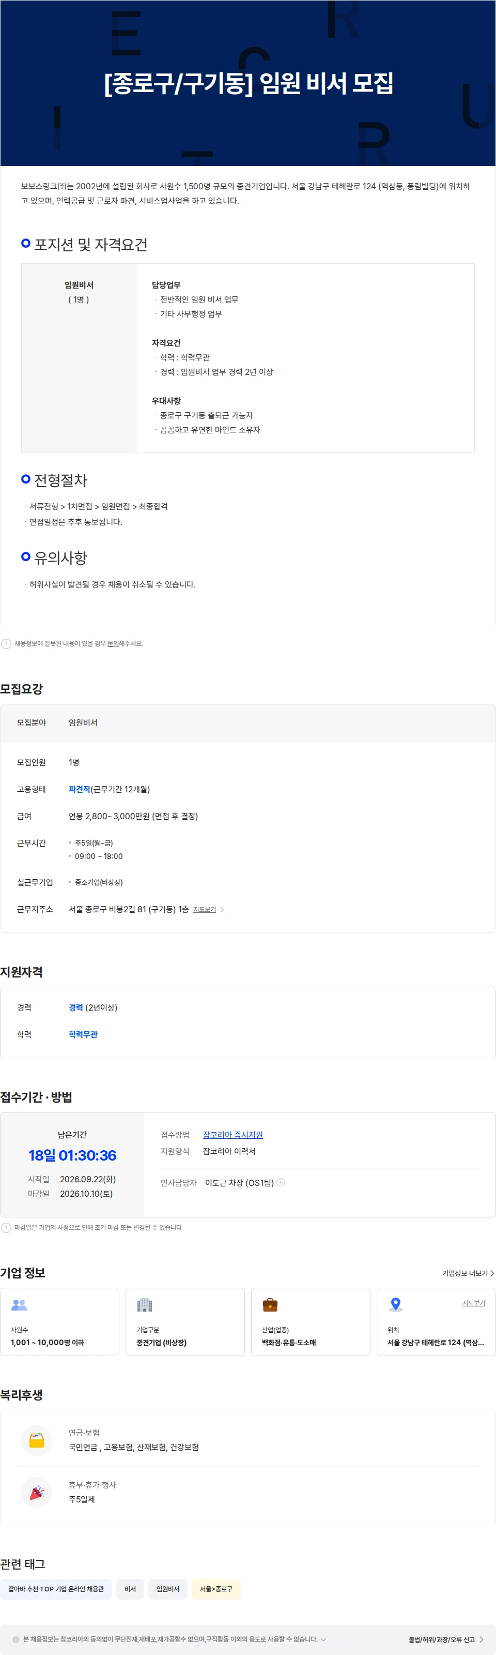This screenshot has width=496, height=1655.
Task: Select the 임원비서 tag
Action: point(168,1589)
